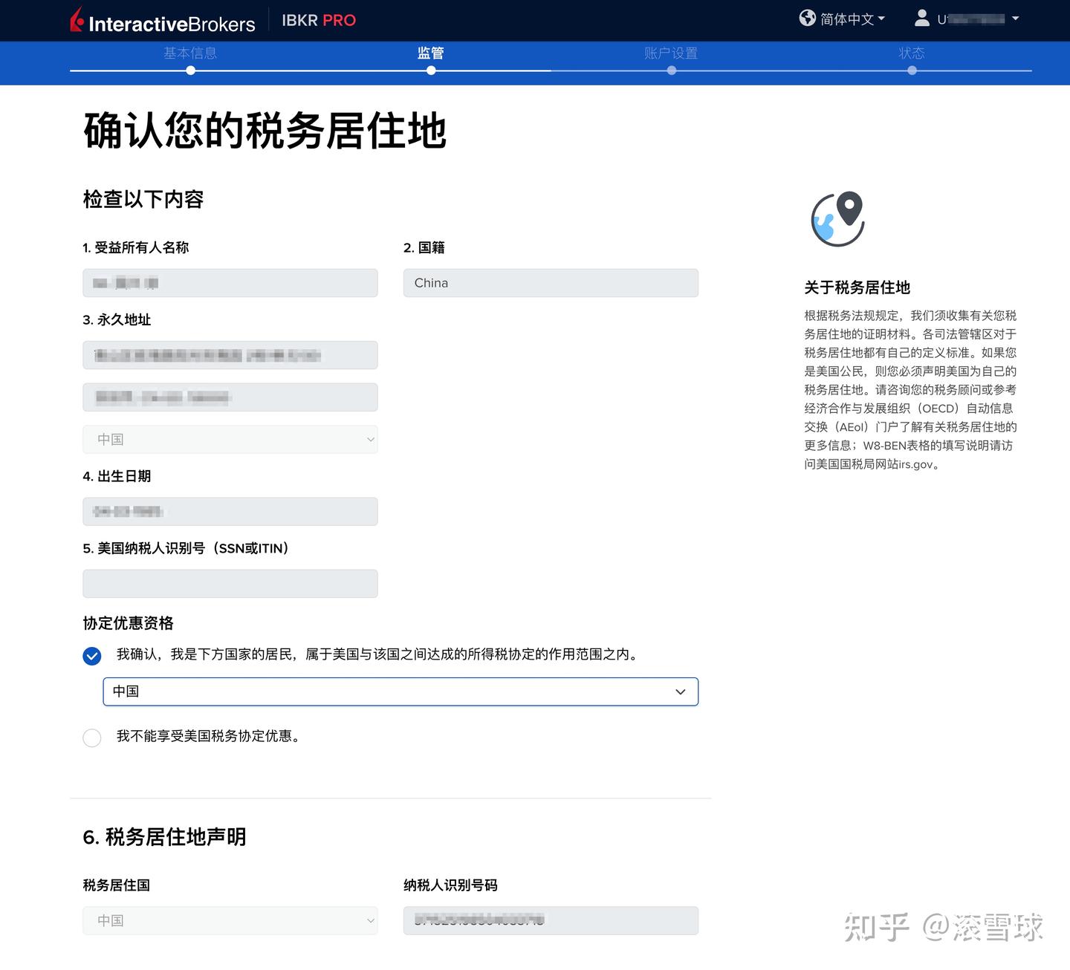
Task: Open the globe language icon
Action: [x=808, y=19]
